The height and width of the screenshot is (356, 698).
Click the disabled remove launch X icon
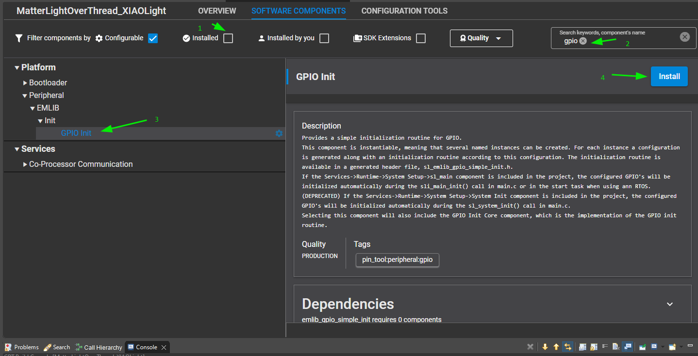click(530, 347)
